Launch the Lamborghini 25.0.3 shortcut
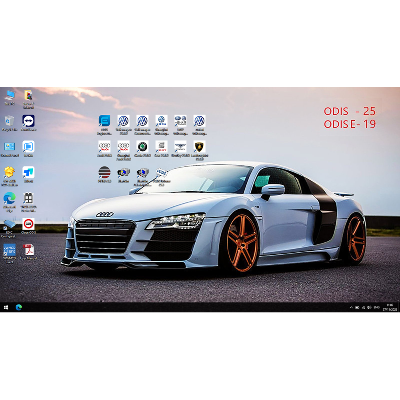Image resolution: width=400 pixels, height=400 pixels. (199, 147)
